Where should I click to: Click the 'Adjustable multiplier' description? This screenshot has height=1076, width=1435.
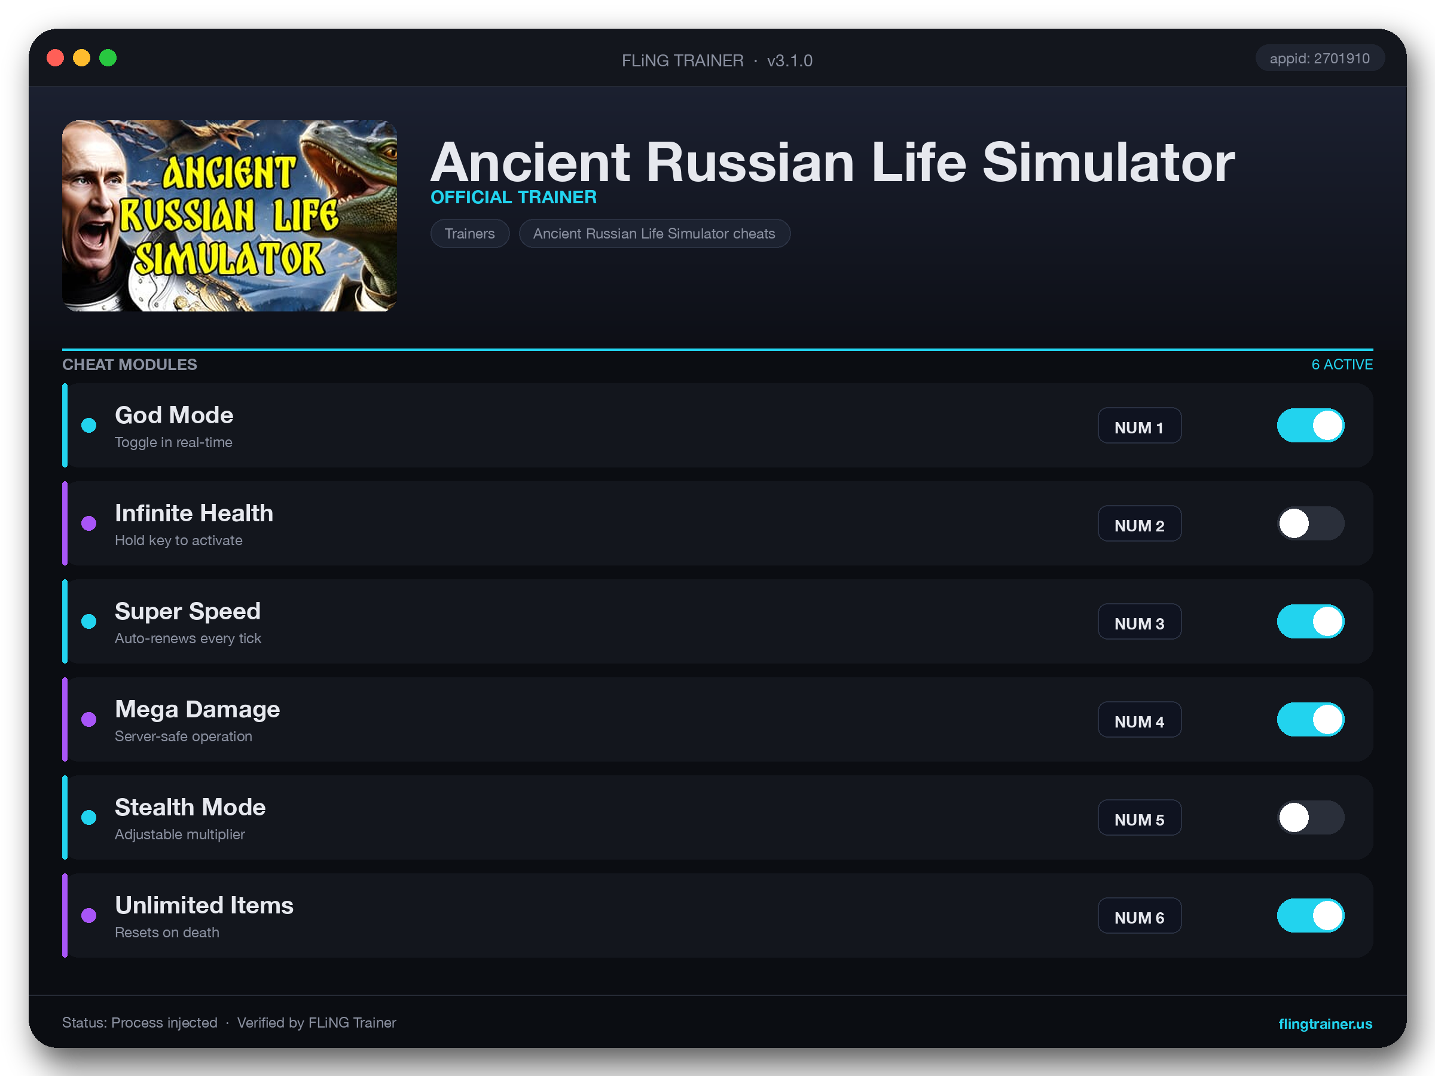click(180, 834)
